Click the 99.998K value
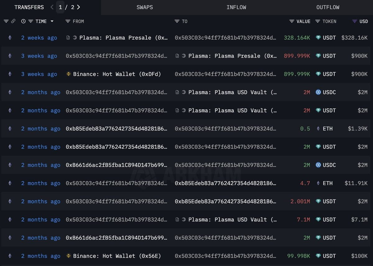This screenshot has height=266, width=373. (298, 256)
